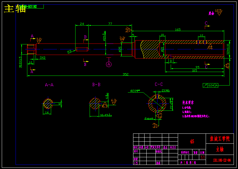Select the 77 horizontal dimension
Viewport: 238px width, 169px height.
110,24
